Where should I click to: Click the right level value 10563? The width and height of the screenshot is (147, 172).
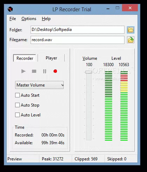124,65
